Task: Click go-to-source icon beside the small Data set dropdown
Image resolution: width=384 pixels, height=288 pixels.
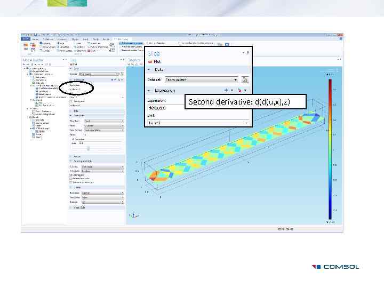Action: pos(122,74)
